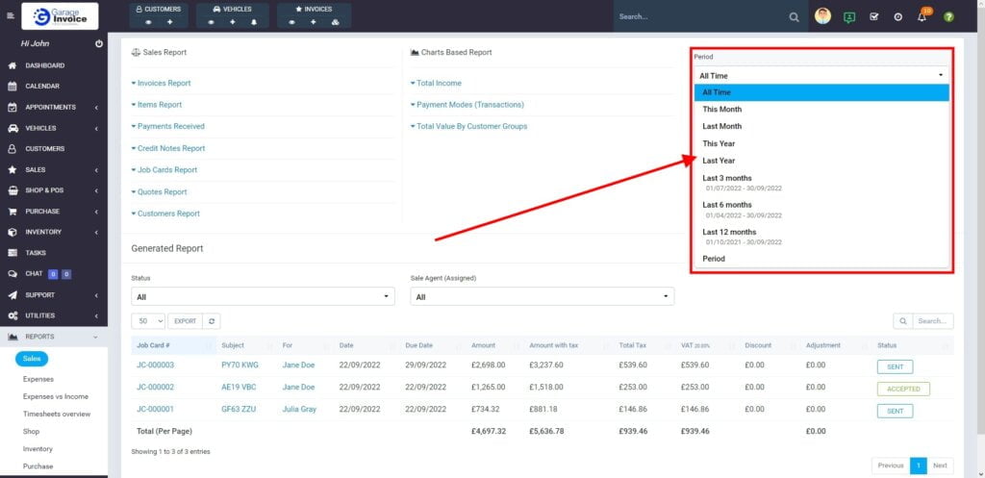985x478 pixels.
Task: Open the Status filter dropdown
Action: pyautogui.click(x=263, y=297)
